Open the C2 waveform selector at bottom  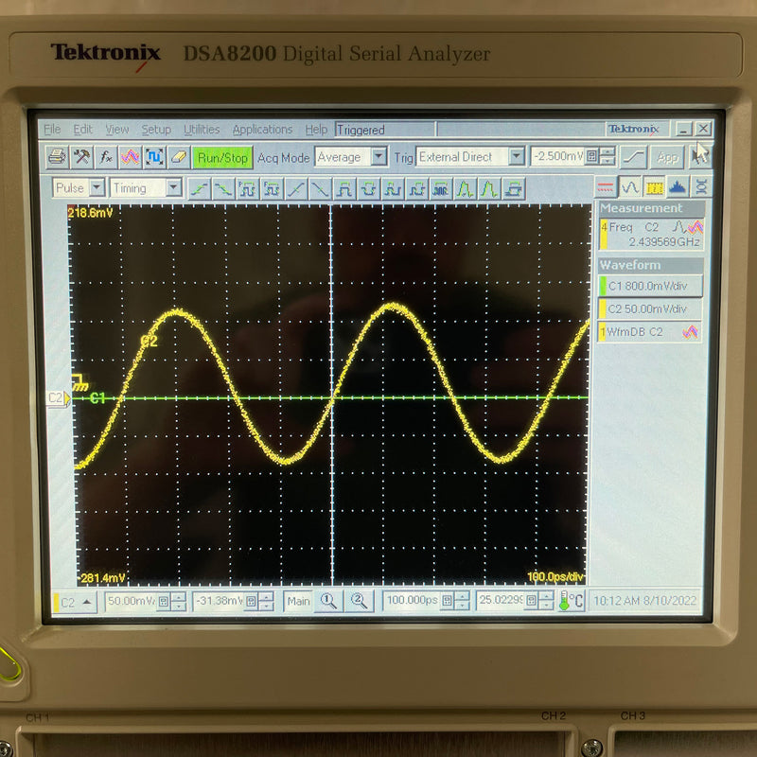click(x=75, y=602)
